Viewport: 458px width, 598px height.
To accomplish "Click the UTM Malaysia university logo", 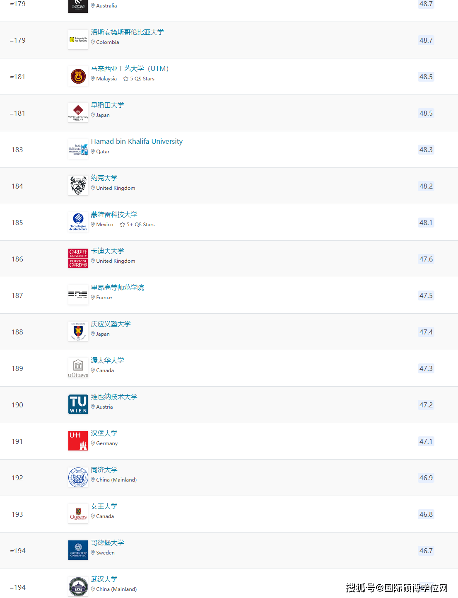I will pos(78,76).
